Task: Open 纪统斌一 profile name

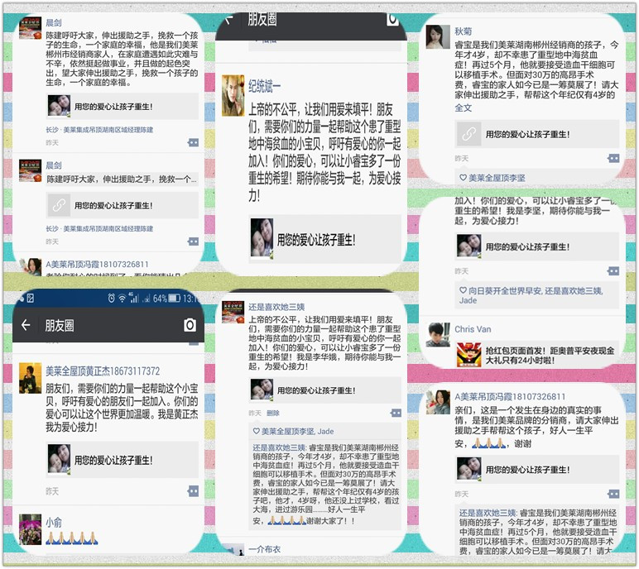Action: [265, 86]
